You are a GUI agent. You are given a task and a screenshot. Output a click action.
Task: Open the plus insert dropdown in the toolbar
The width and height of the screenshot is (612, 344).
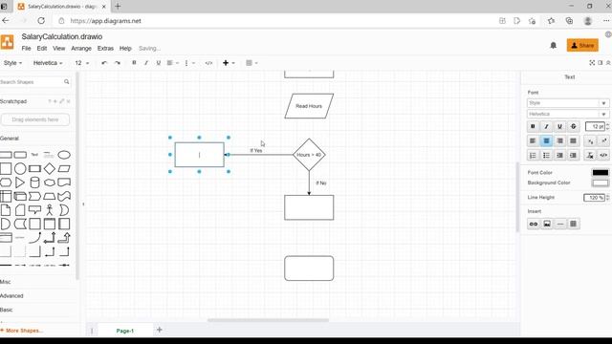229,63
